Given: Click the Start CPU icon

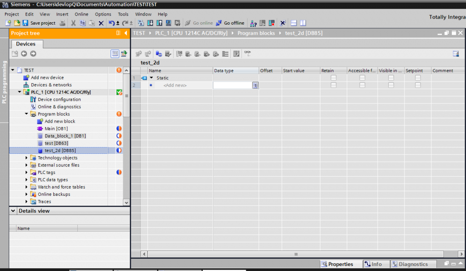Looking at the screenshot, I should coord(263,23).
